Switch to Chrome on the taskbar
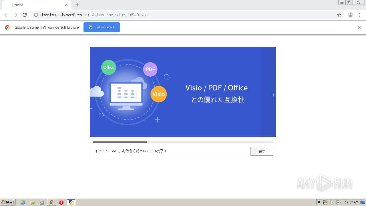This screenshot has height=206, width=366. [51, 202]
